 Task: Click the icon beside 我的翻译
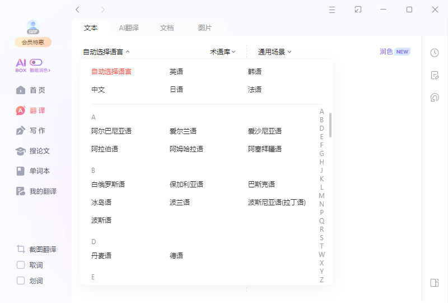click(x=21, y=191)
